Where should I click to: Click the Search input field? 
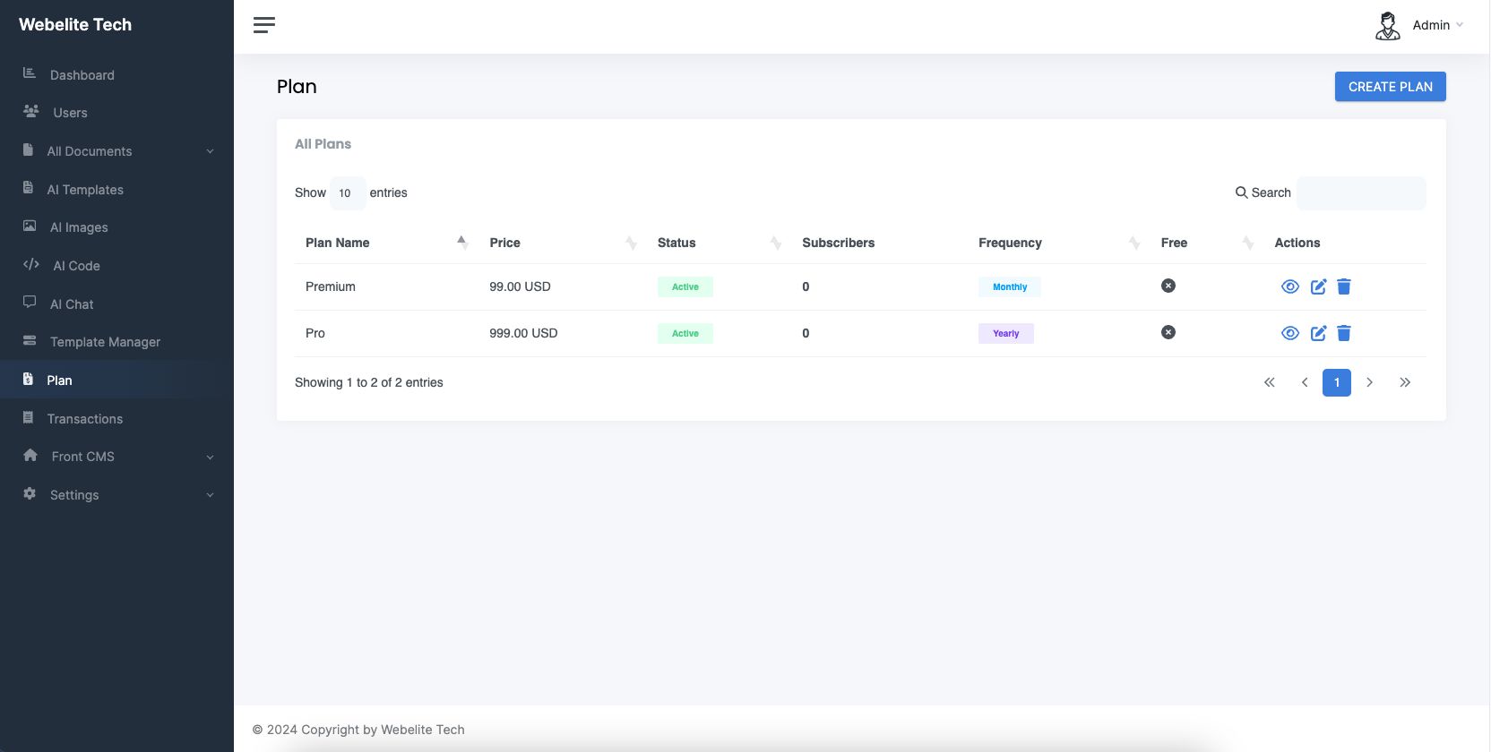coord(1360,193)
